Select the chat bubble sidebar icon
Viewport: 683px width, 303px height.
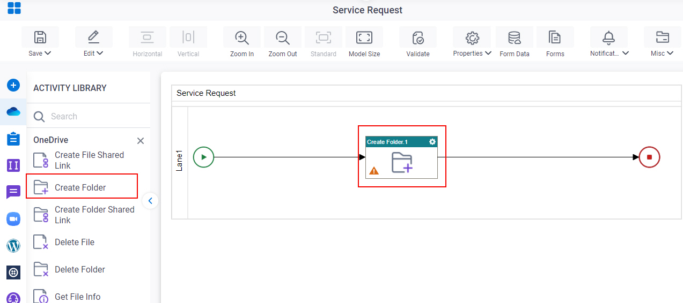coord(13,192)
